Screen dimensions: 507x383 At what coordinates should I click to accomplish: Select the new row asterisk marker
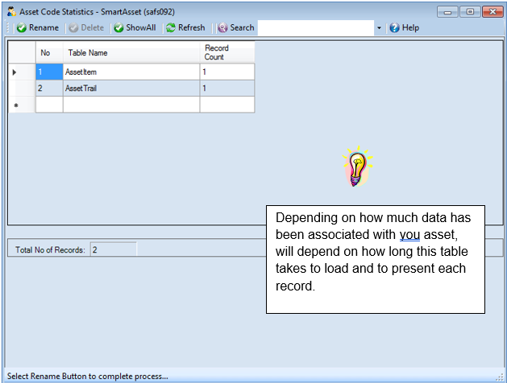(16, 105)
